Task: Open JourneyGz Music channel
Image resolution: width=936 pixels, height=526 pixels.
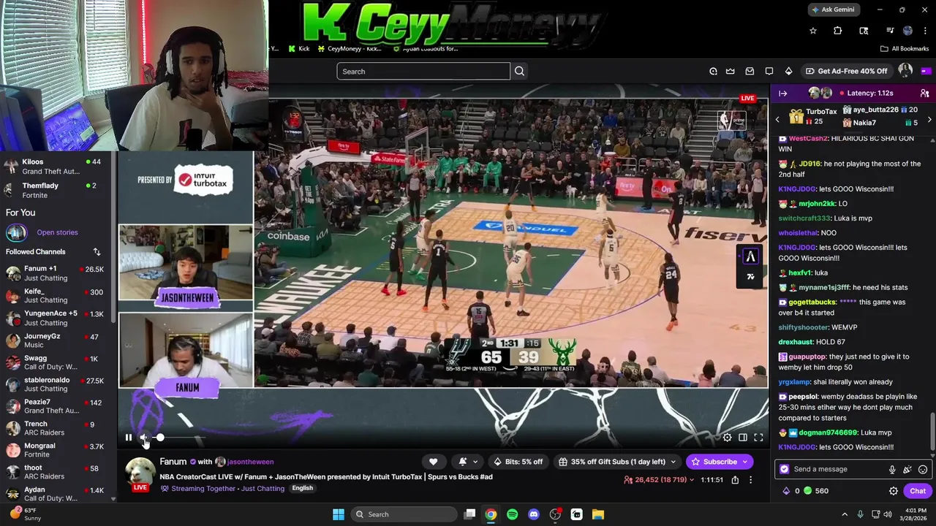Action: (56, 340)
